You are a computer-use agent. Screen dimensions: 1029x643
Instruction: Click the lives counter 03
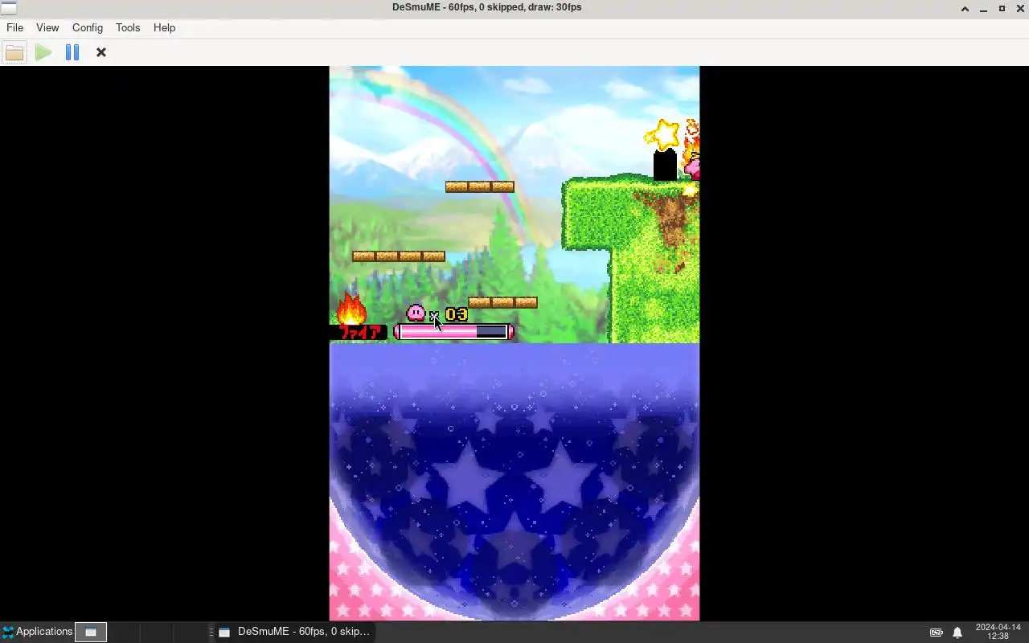coord(456,314)
